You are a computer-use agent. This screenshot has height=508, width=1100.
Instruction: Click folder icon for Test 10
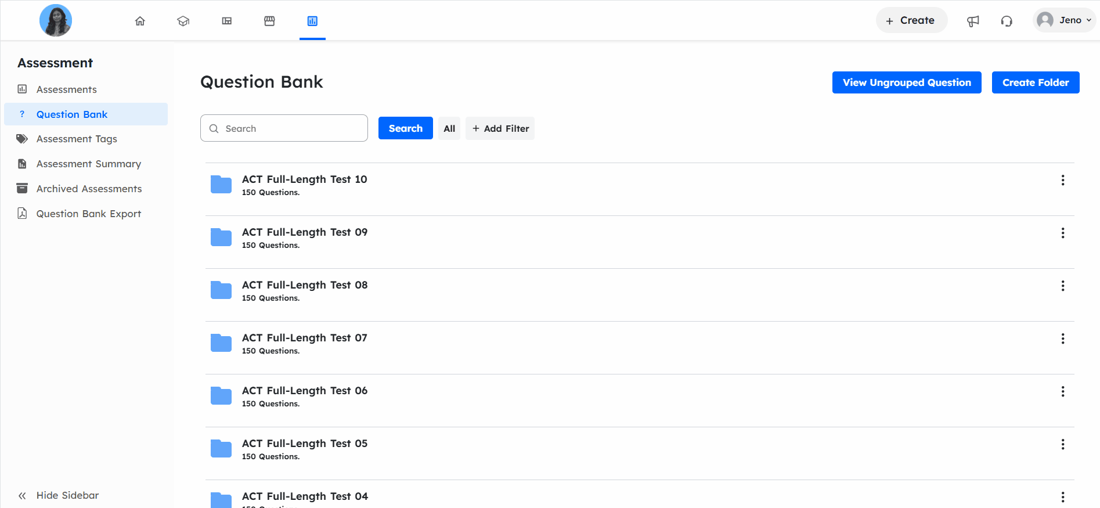[x=221, y=184]
